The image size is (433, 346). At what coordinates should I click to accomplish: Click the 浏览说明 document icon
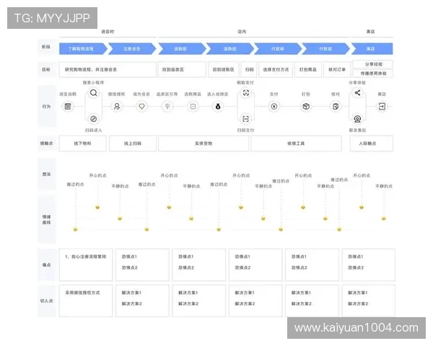tap(68, 106)
